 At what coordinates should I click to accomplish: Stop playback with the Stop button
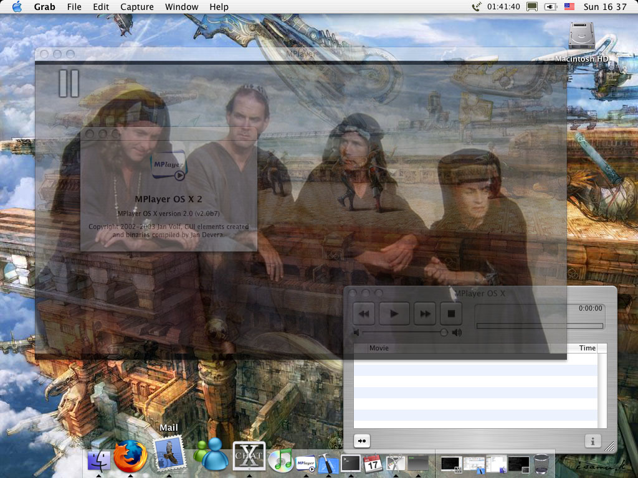coord(451,314)
